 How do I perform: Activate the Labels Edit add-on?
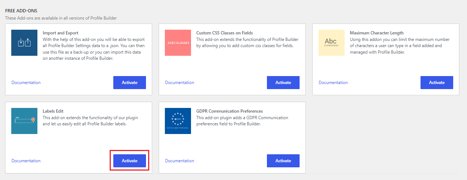tap(130, 161)
